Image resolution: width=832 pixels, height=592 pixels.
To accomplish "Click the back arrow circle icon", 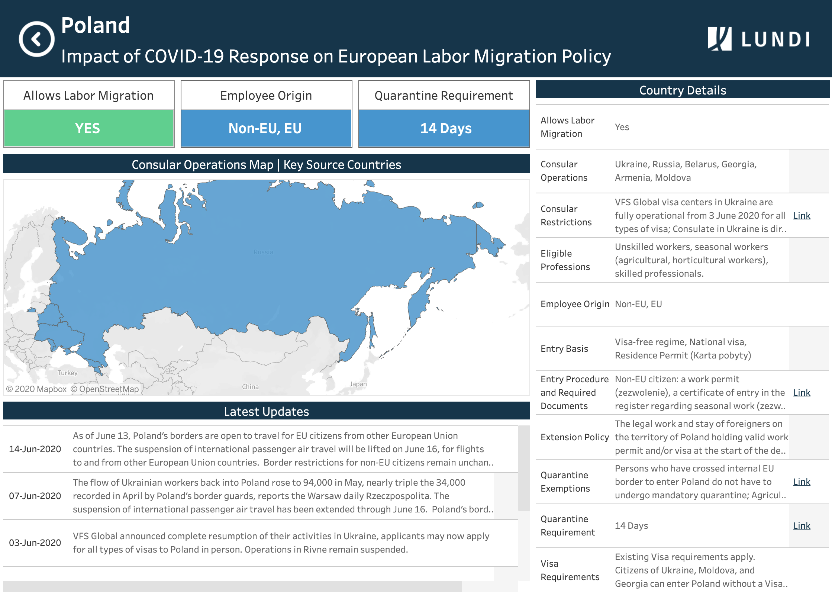I will click(x=36, y=39).
